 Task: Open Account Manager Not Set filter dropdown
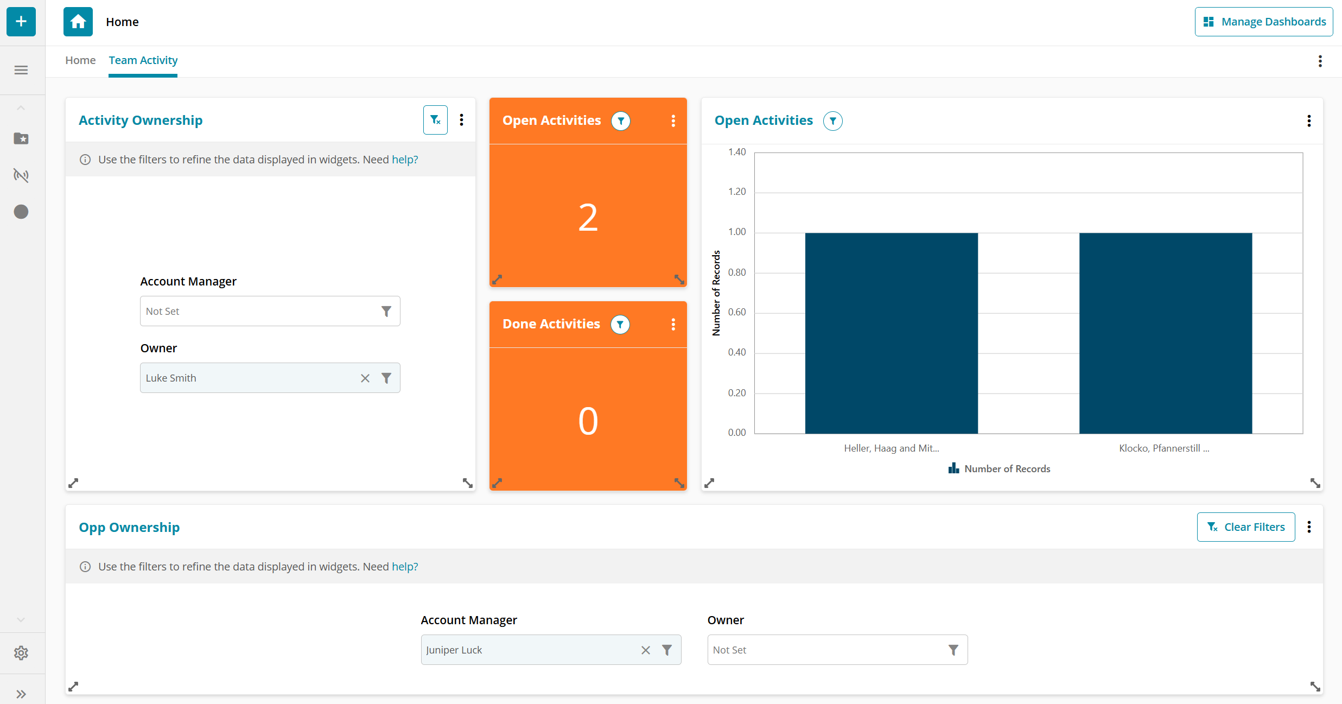386,312
